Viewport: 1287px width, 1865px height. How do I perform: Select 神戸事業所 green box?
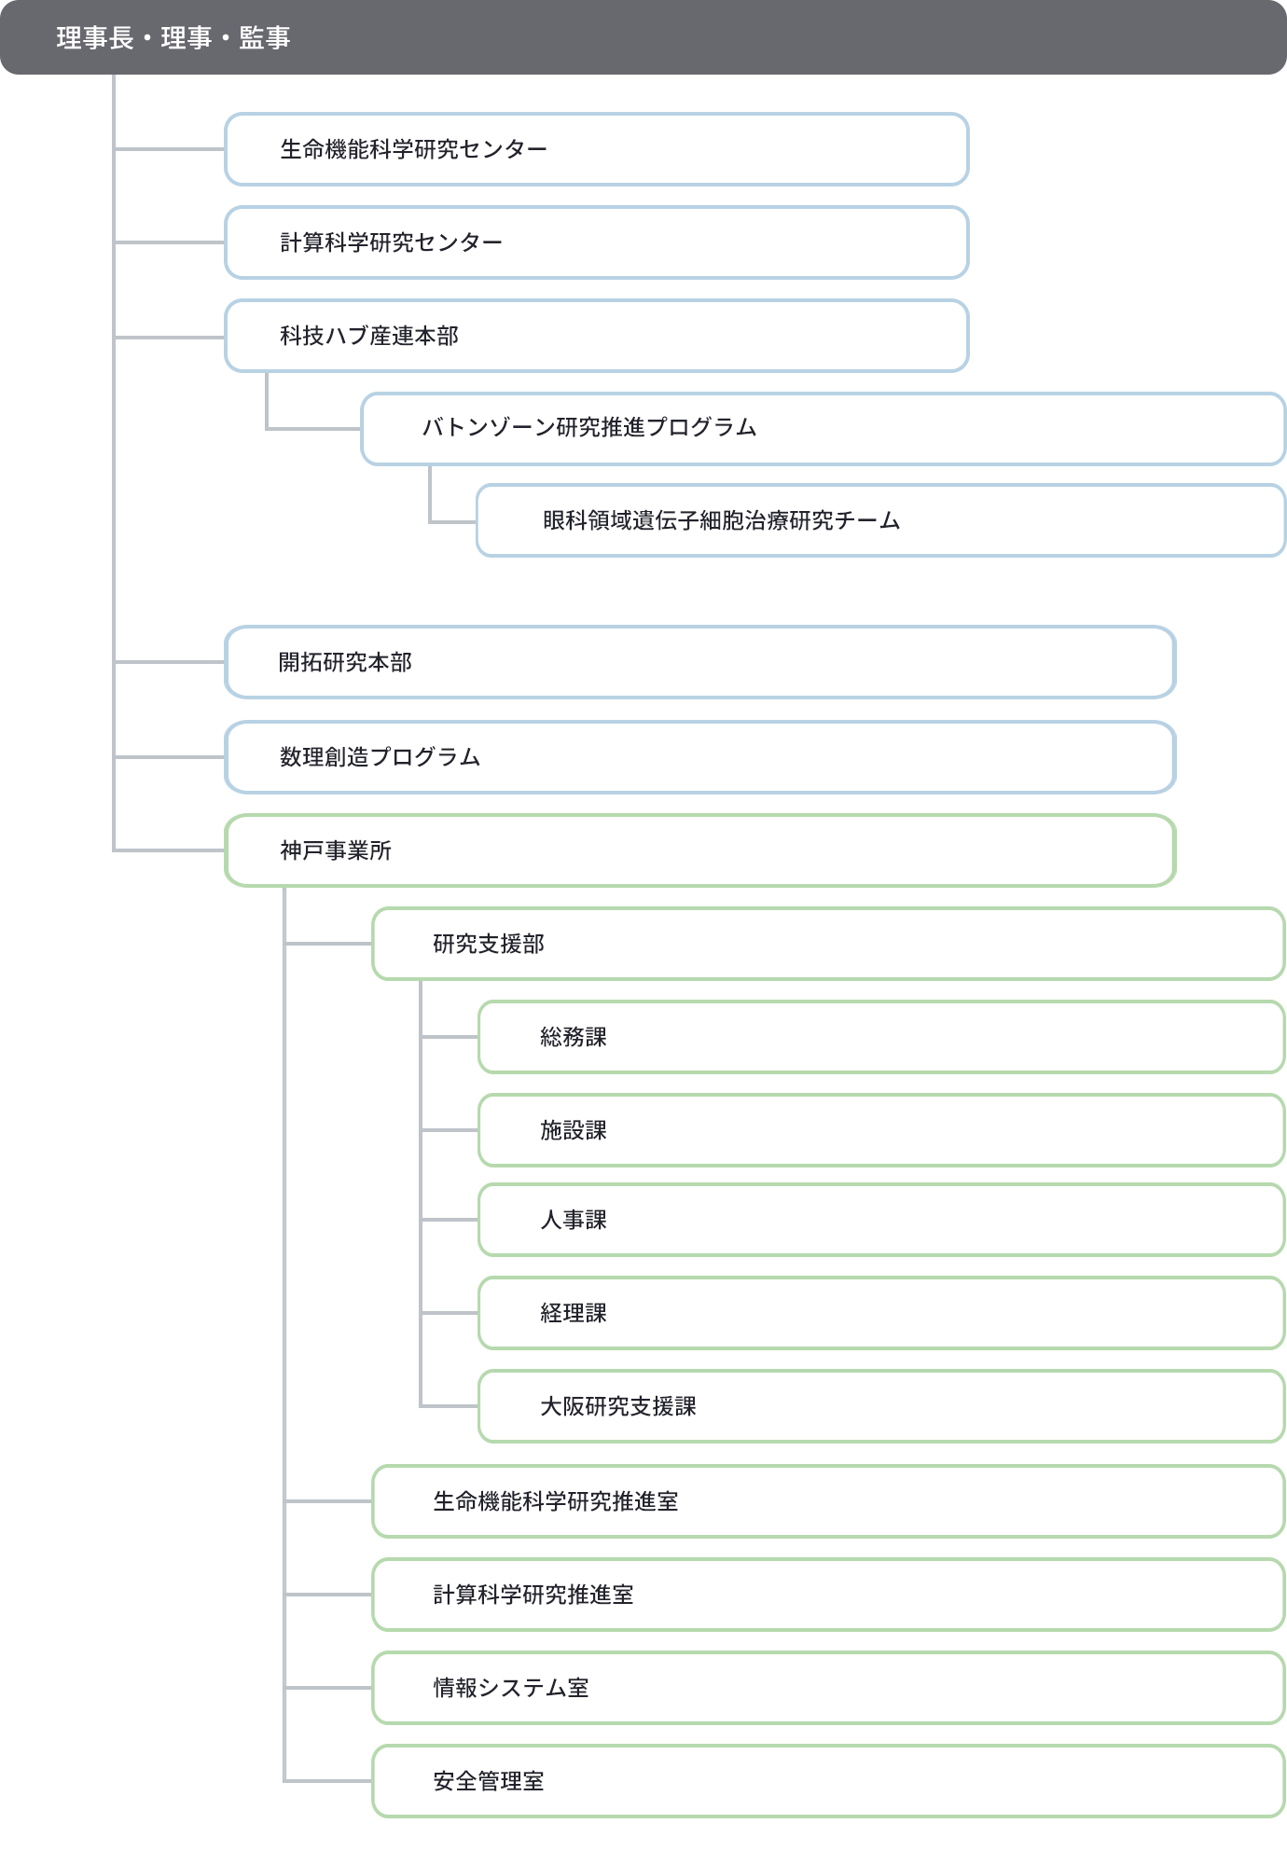pos(700,850)
